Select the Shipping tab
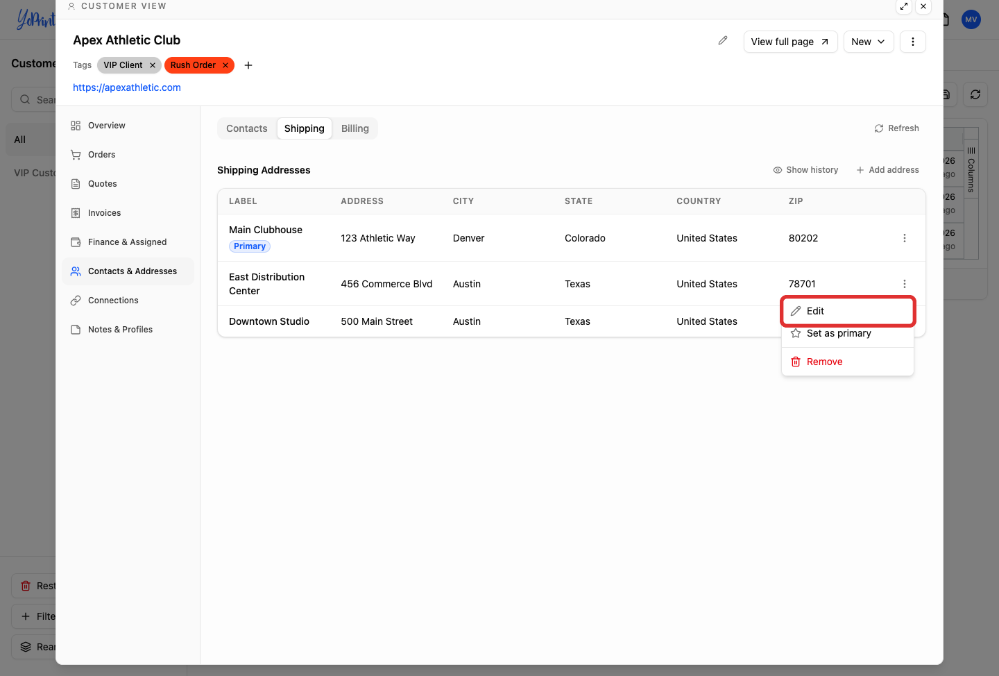This screenshot has width=999, height=676. pyautogui.click(x=305, y=128)
